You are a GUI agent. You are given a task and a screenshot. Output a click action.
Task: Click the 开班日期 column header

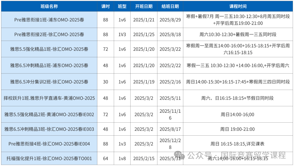(144, 6)
